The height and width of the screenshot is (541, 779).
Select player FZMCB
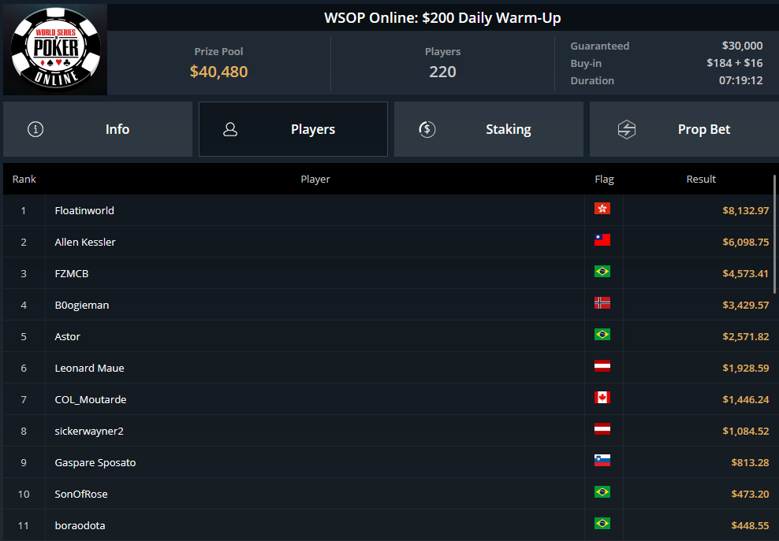tap(72, 273)
